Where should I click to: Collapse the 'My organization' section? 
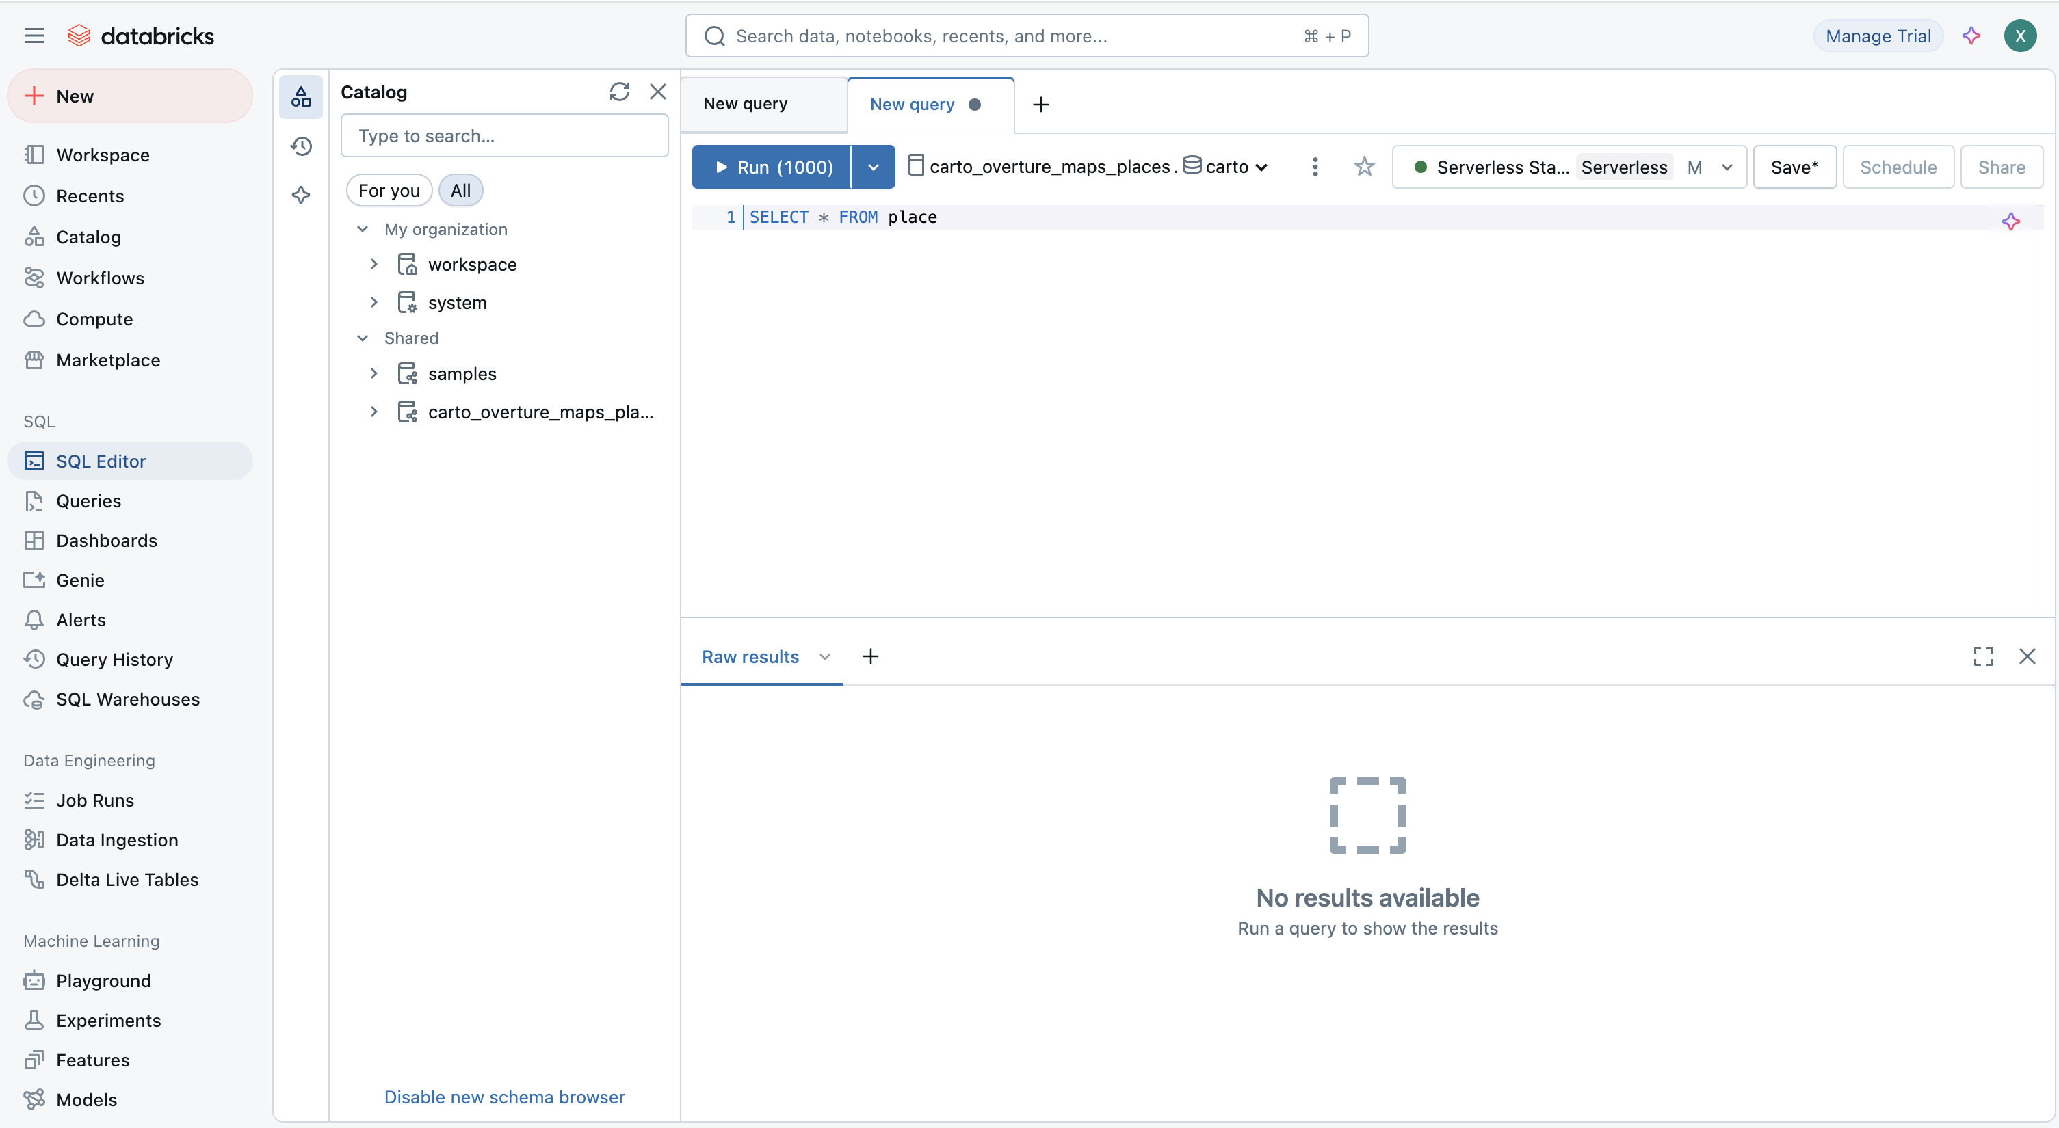(362, 229)
